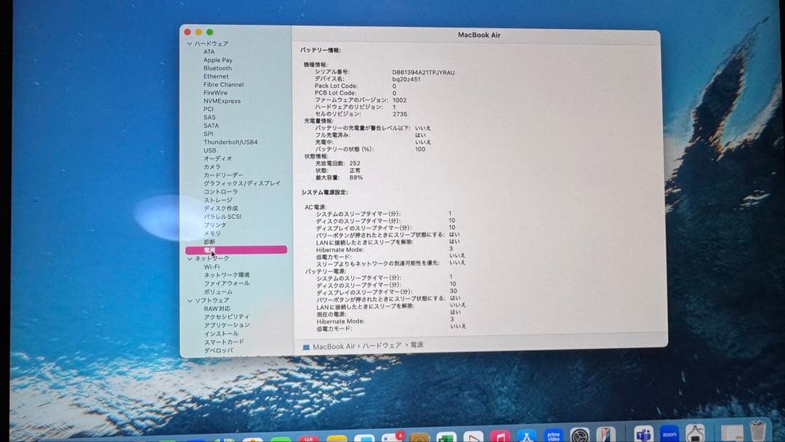Click 電源 in the breadcrumb path
This screenshot has height=442, width=785.
[x=416, y=345]
